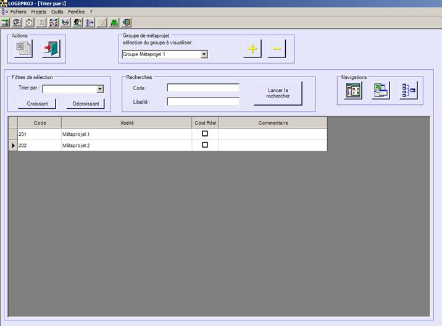Click the yellow minus remove group button
This screenshot has width=442, height=326.
pyautogui.click(x=277, y=49)
